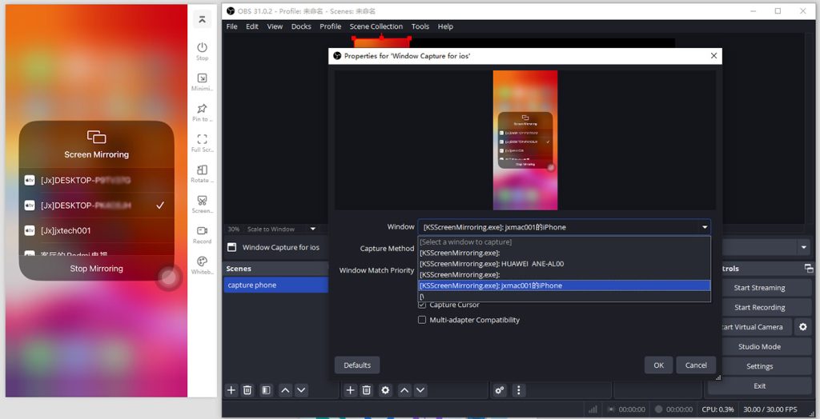Viewport: 820px width, 419px height.
Task: Move source down with arrow icon
Action: coord(420,389)
